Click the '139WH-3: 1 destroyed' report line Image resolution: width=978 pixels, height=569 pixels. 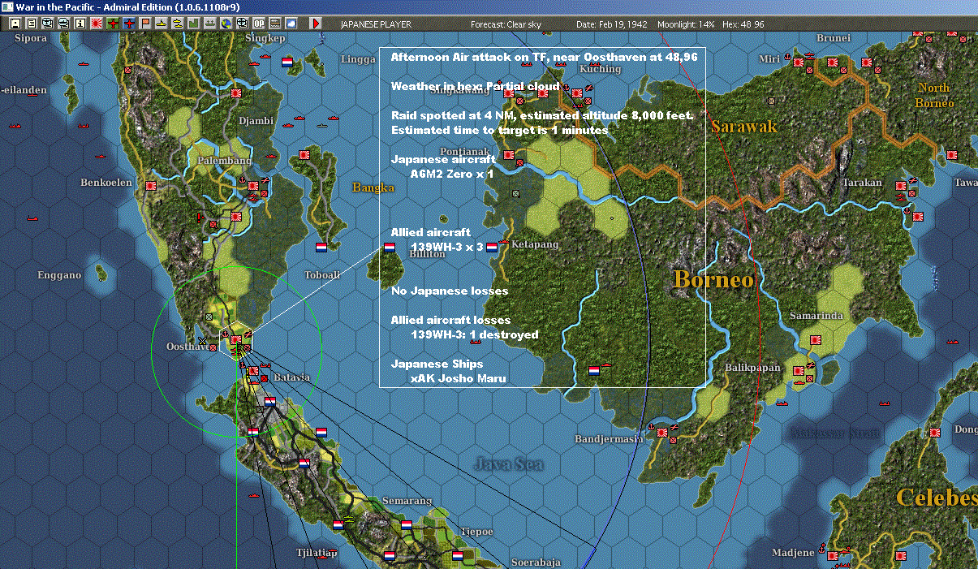(x=475, y=334)
